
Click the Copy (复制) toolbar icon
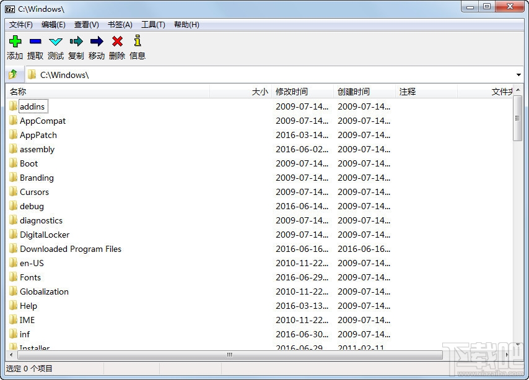[x=76, y=41]
